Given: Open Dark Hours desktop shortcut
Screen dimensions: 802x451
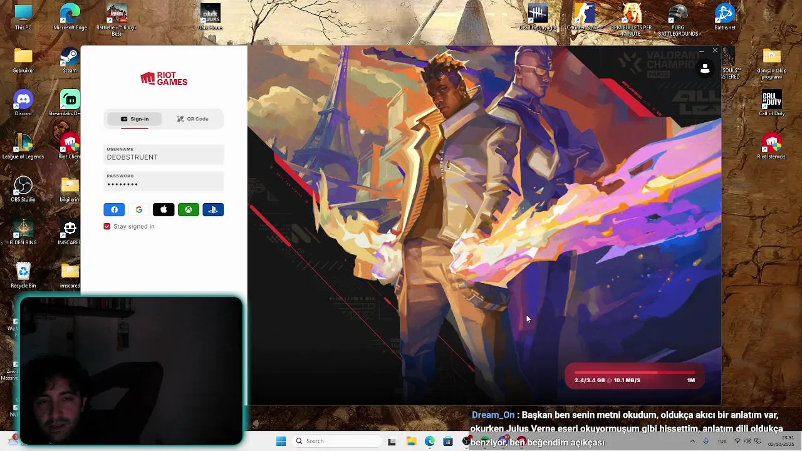Looking at the screenshot, I should pyautogui.click(x=211, y=17).
